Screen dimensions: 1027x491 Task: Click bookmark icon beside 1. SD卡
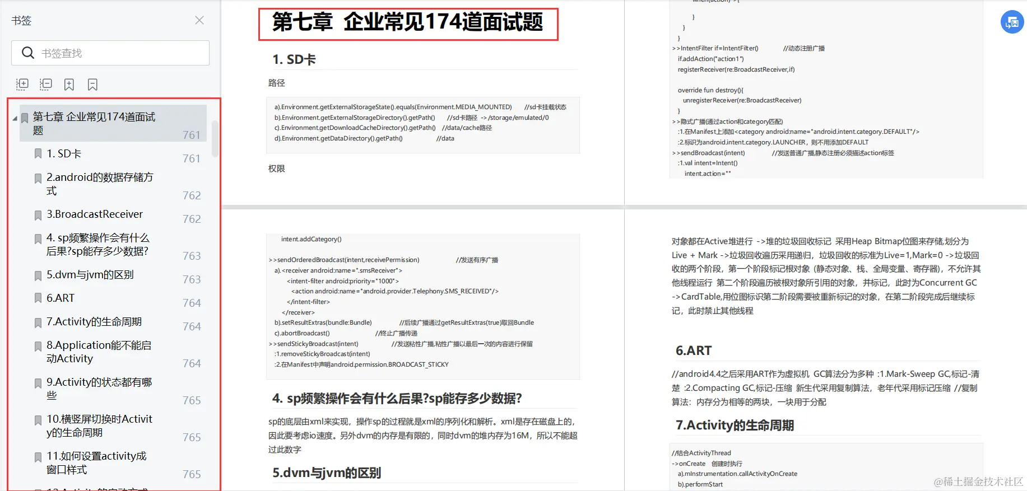(x=38, y=153)
